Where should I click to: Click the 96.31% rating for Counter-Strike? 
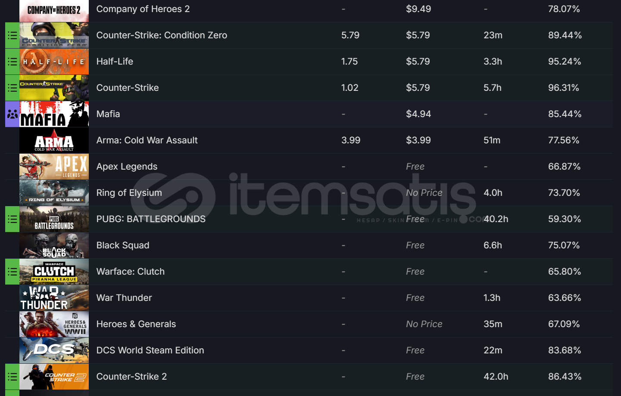564,88
